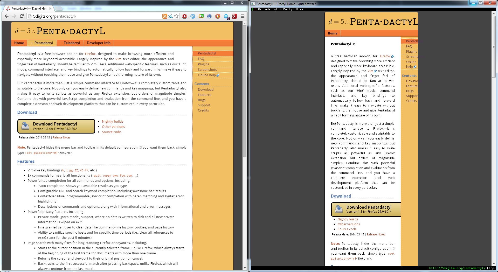Open the password asterisk extension icon

click(x=201, y=16)
